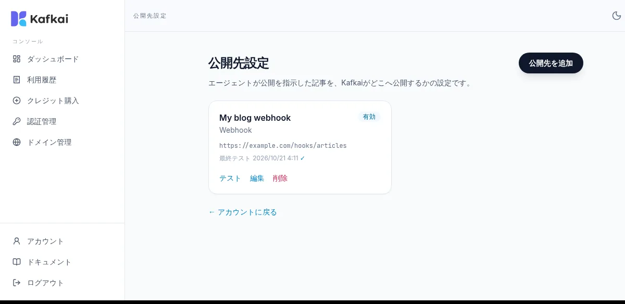Follow the ← アカウントに戻る link
Screen dimensions: 625x304
[243, 212]
